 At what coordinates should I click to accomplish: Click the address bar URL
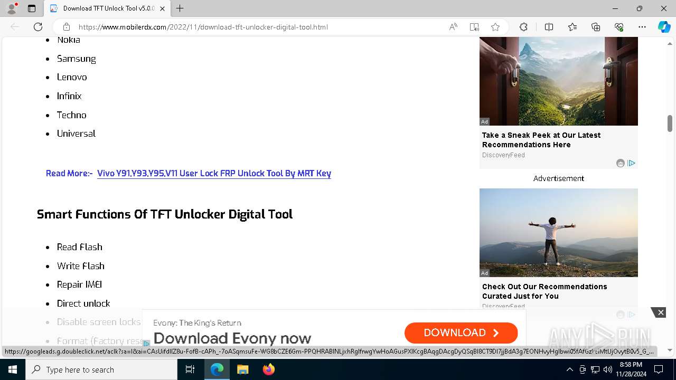203,27
